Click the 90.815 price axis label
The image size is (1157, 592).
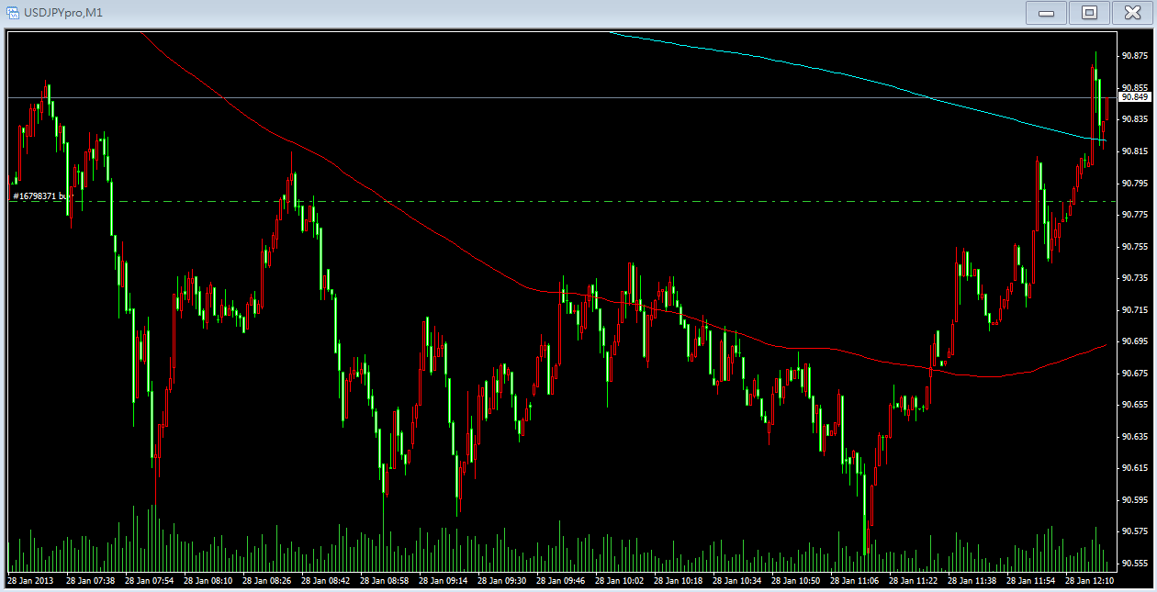[1135, 151]
